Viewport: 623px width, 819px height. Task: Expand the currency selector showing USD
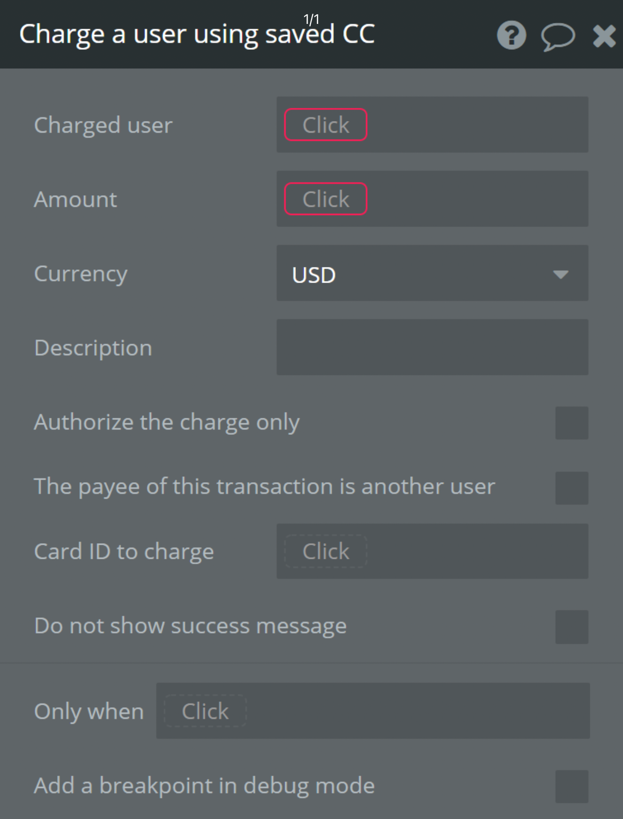click(x=432, y=273)
